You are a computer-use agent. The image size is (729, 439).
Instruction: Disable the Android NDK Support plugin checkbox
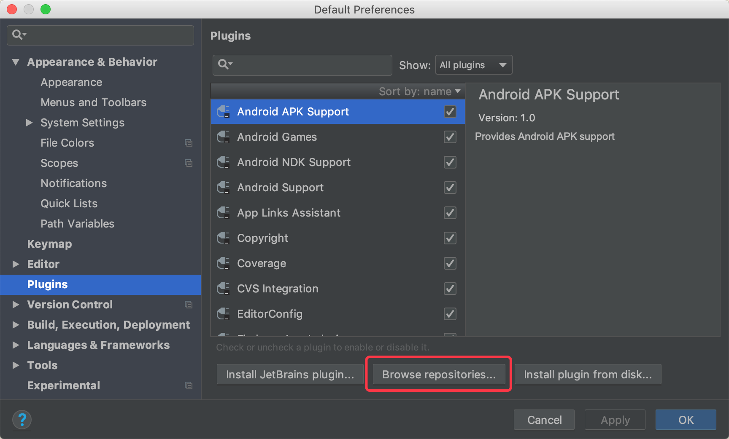450,162
